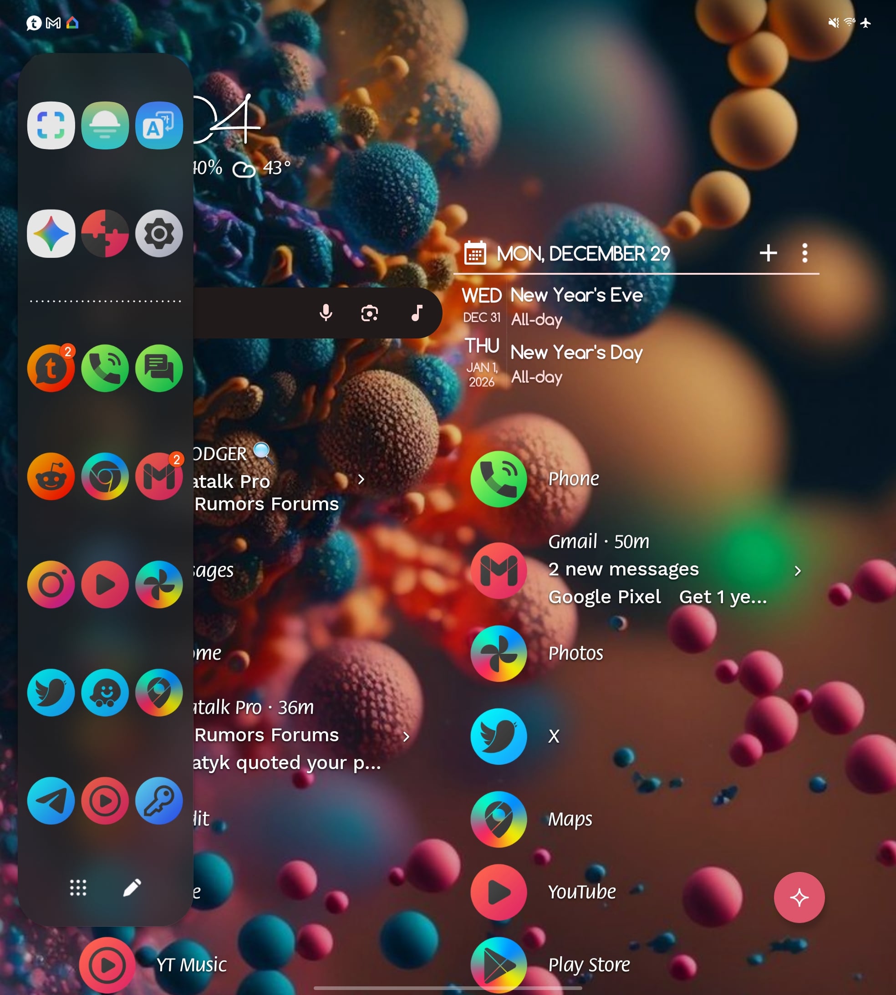The image size is (896, 995).
Task: Tap the Instagram camera icon
Action: point(51,585)
